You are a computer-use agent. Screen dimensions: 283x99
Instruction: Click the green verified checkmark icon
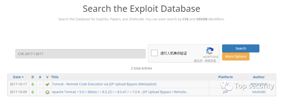(47, 84)
